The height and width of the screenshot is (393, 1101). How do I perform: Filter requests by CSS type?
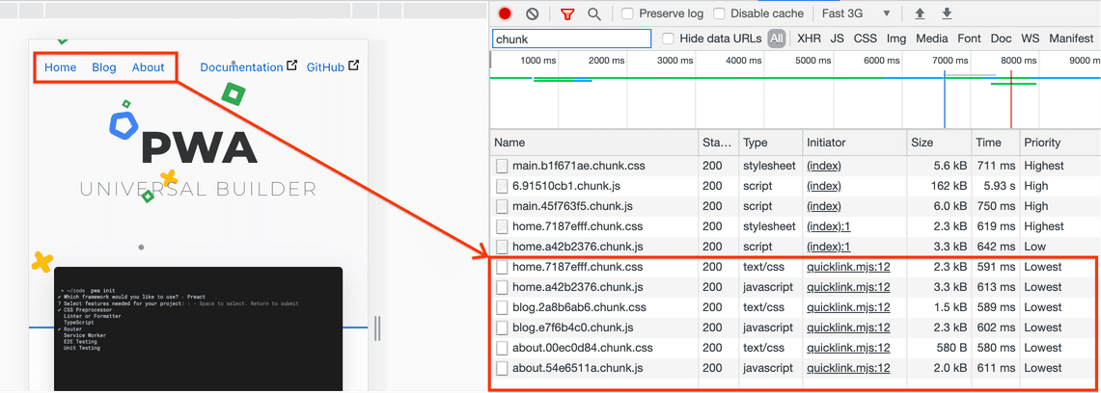click(x=865, y=39)
